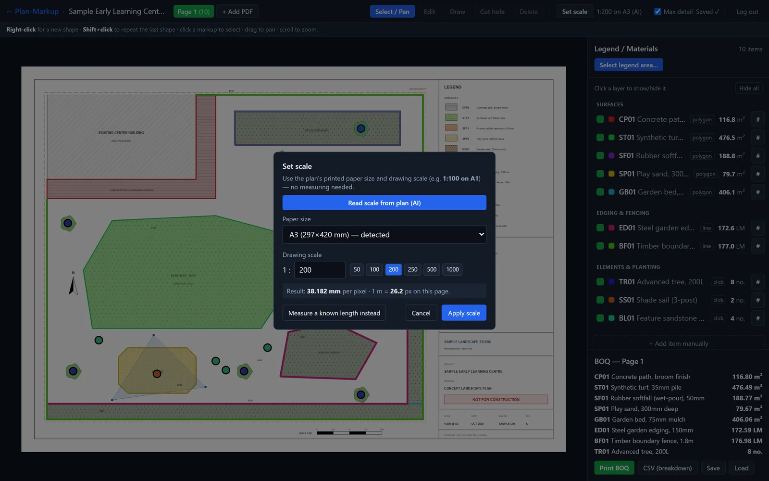769x481 pixels.
Task: Click the red swatch for CP01
Action: 611,119
